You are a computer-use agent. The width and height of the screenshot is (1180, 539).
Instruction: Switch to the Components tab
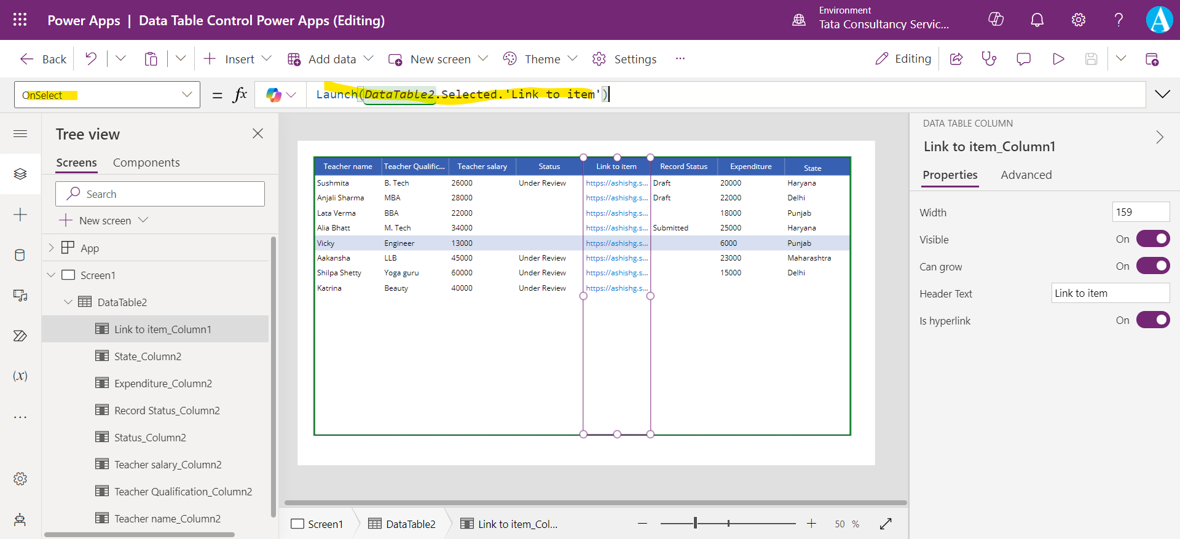tap(146, 163)
